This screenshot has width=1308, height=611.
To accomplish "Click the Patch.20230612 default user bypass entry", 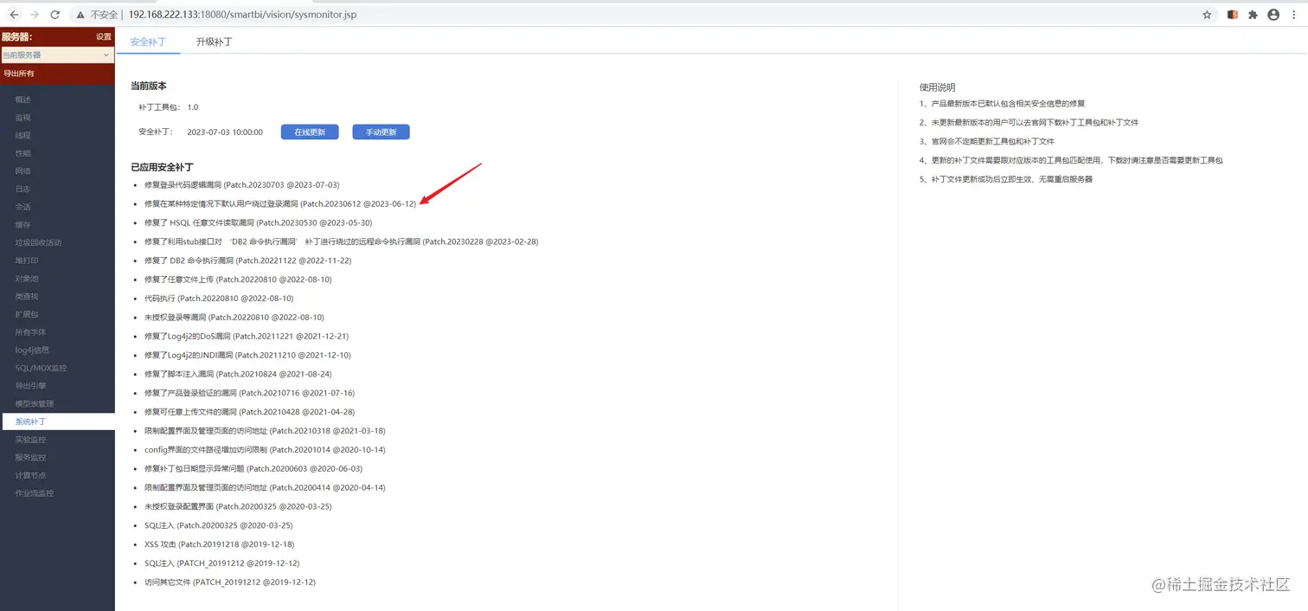I will click(x=280, y=204).
